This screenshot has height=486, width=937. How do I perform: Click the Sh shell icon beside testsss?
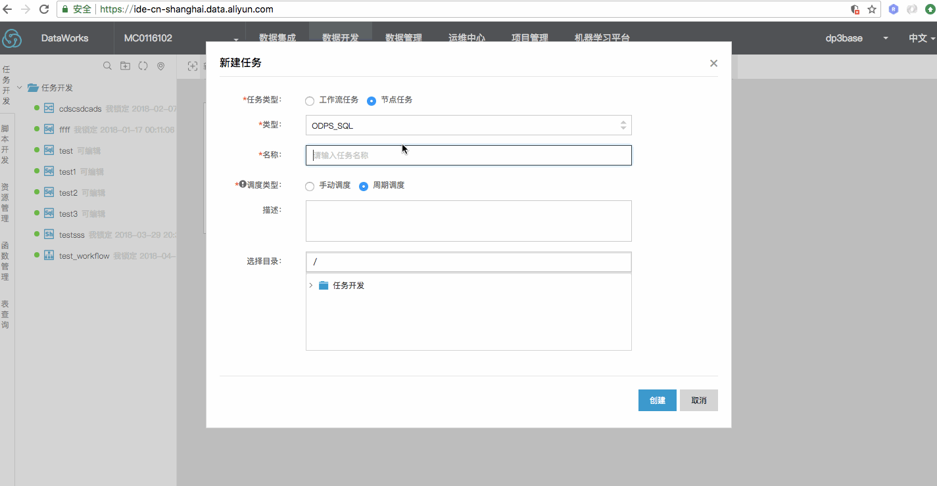point(49,234)
